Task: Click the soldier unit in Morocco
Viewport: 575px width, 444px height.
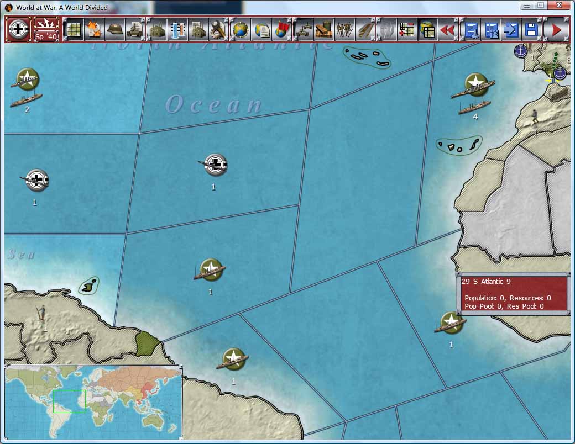Action: 535,117
